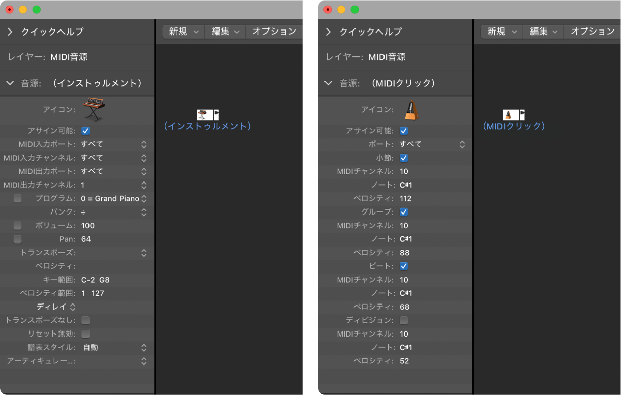The width and height of the screenshot is (621, 395).
Task: Toggle the ボリューム checkbox
Action: coord(18,225)
